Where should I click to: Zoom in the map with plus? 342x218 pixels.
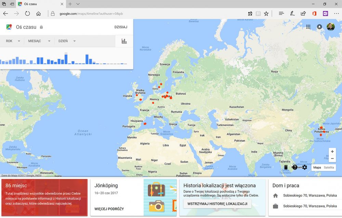tap(332, 152)
